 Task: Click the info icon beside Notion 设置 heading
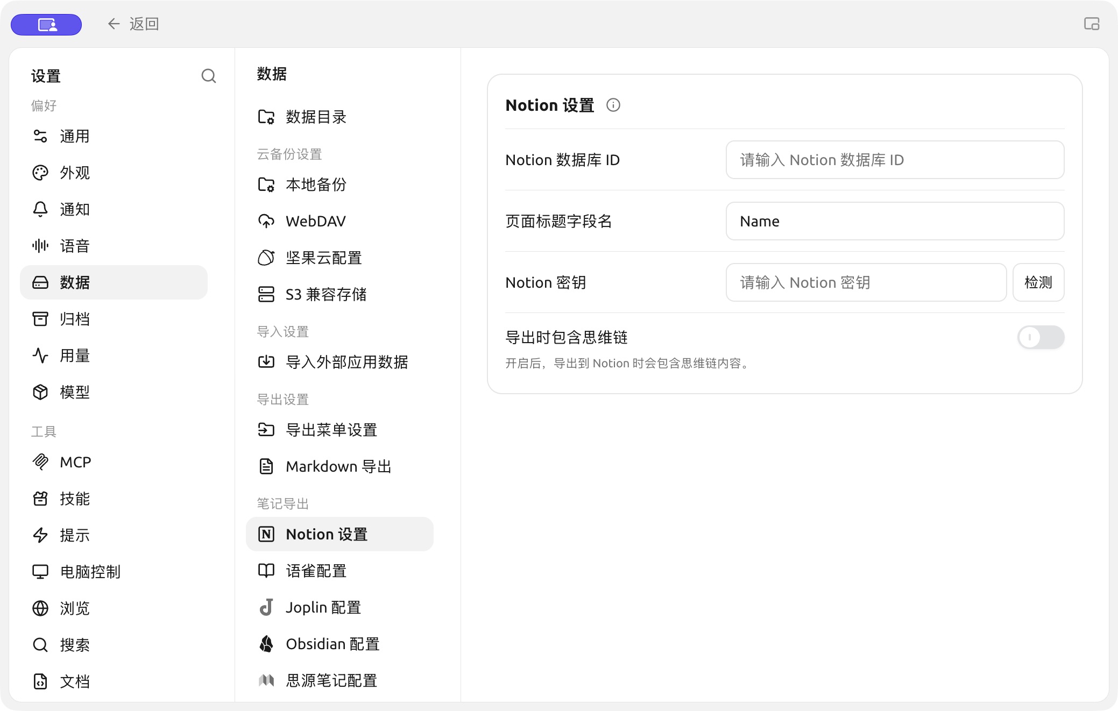tap(613, 105)
